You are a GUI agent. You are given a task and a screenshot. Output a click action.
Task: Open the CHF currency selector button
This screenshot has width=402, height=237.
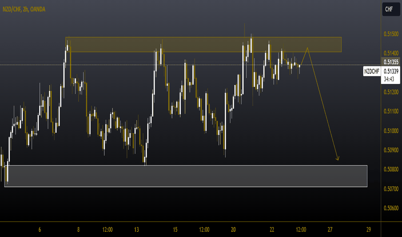(x=391, y=9)
